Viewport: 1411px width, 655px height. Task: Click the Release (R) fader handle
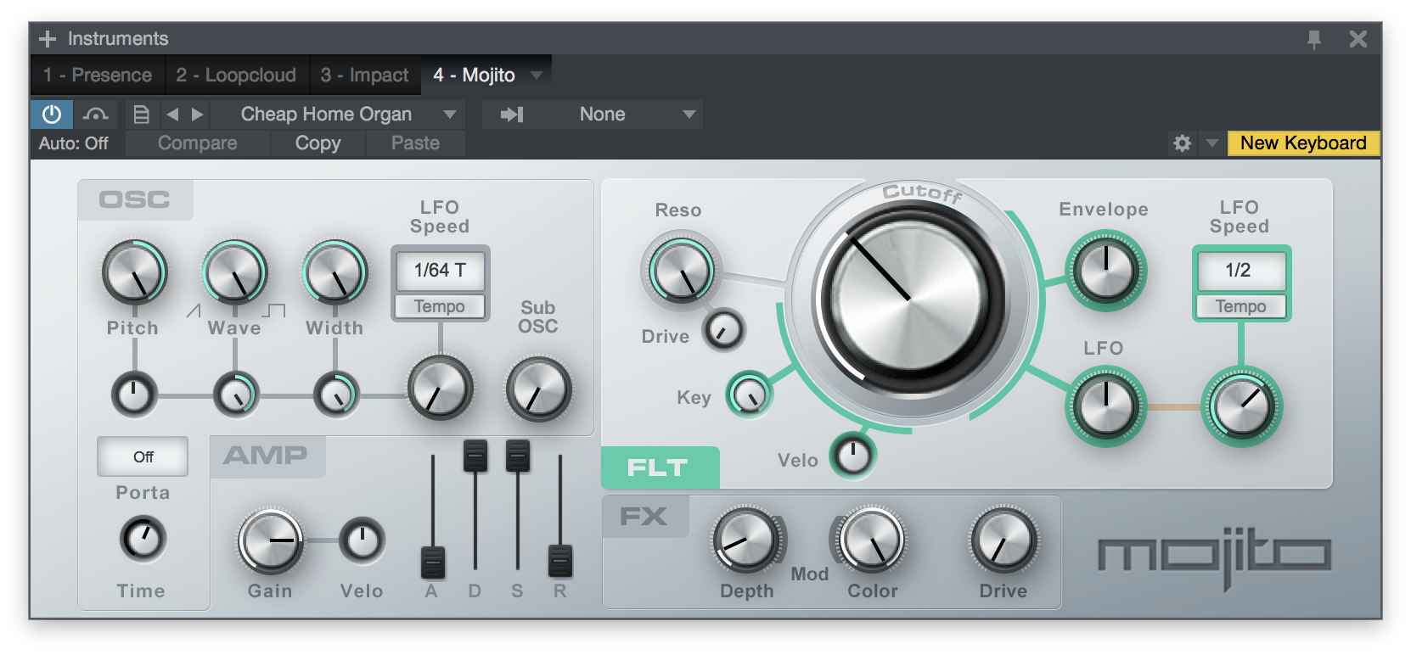(560, 561)
